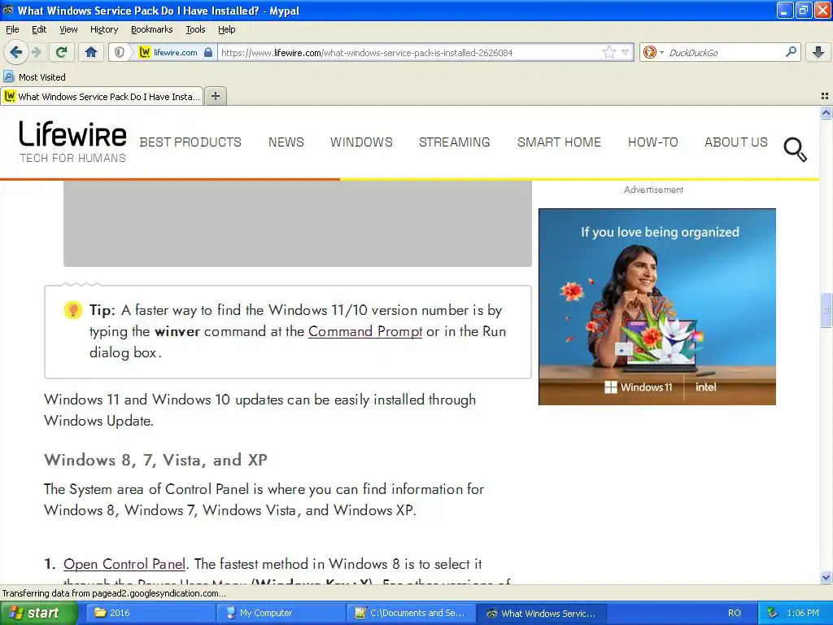Go back with the browser back arrow
Screen dimensions: 833x625
[15, 52]
